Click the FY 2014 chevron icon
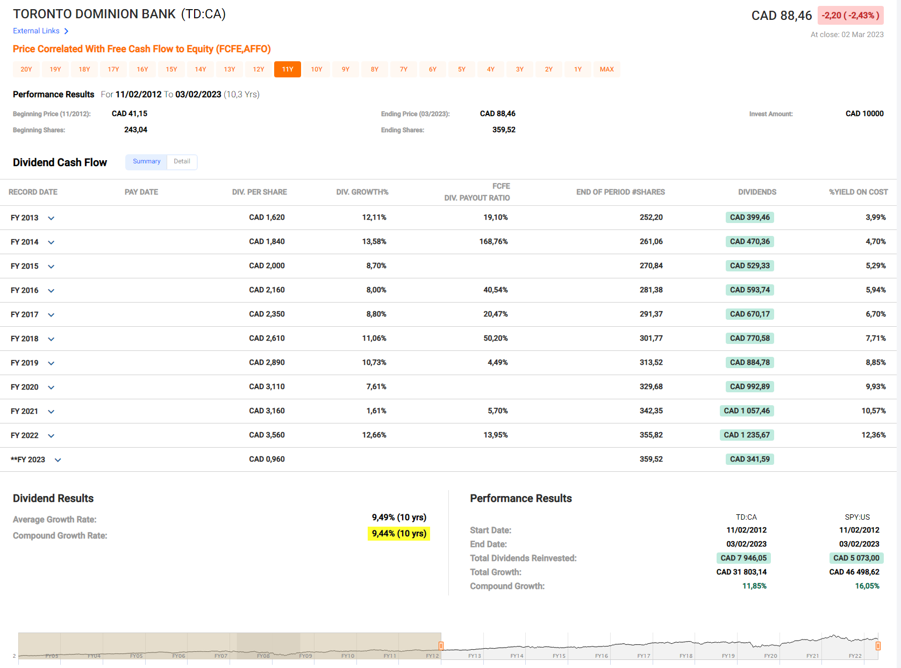The width and height of the screenshot is (901, 668). tap(51, 242)
